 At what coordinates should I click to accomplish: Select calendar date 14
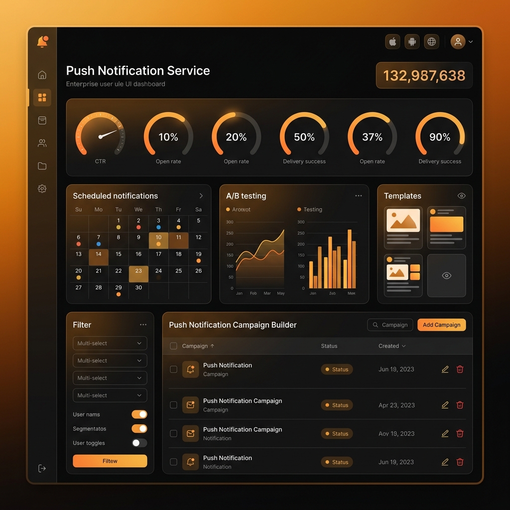[x=99, y=257]
